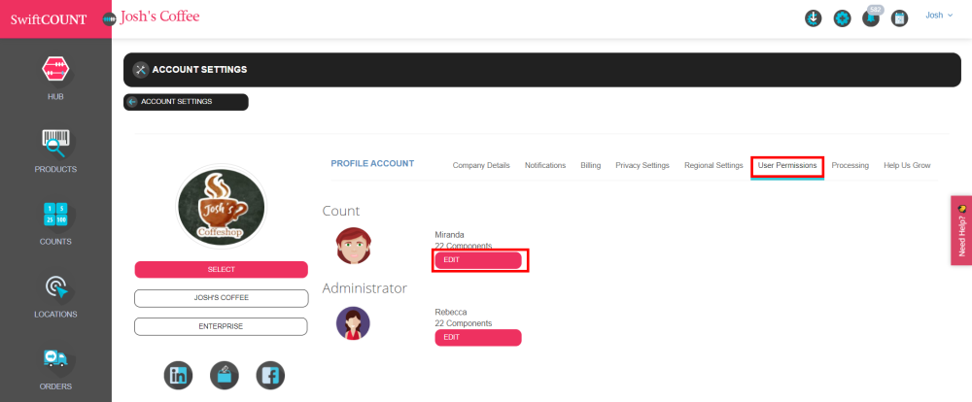Switch to the Regional Settings tab

(713, 166)
